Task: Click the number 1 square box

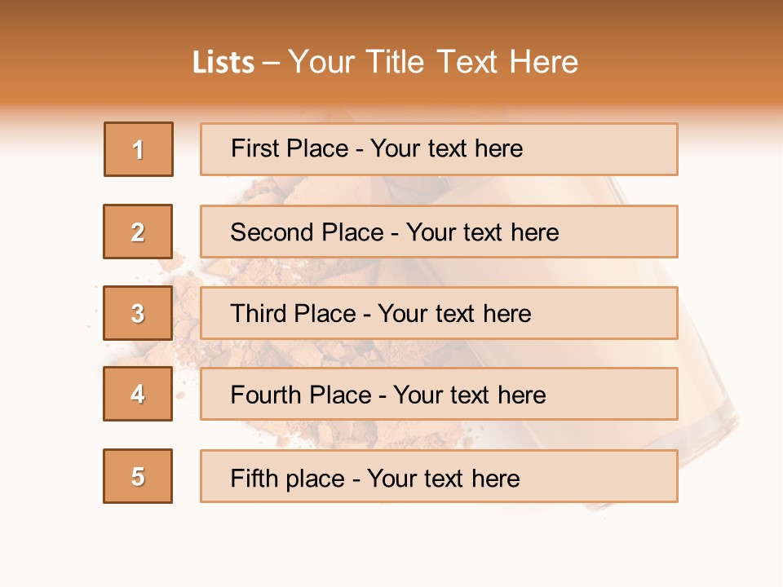Action: tap(139, 149)
